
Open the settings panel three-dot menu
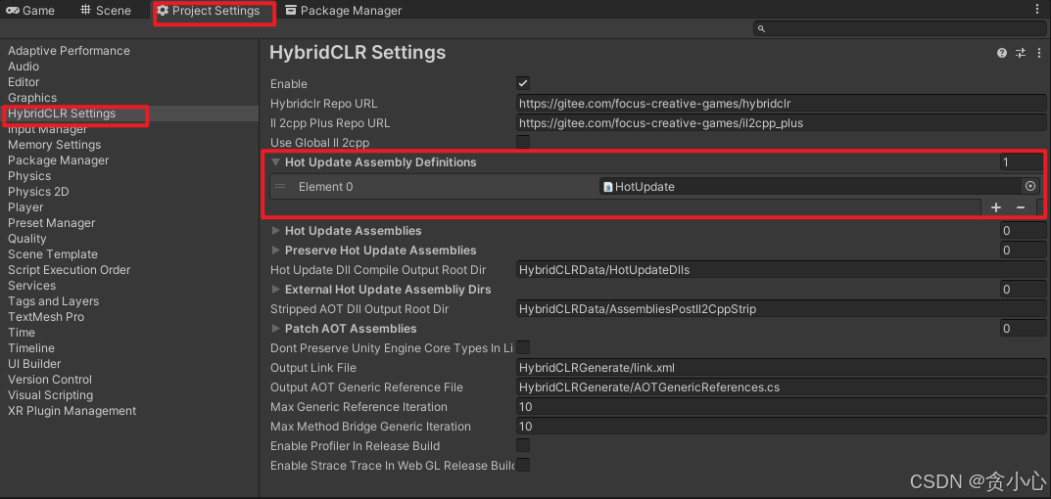coord(1039,53)
